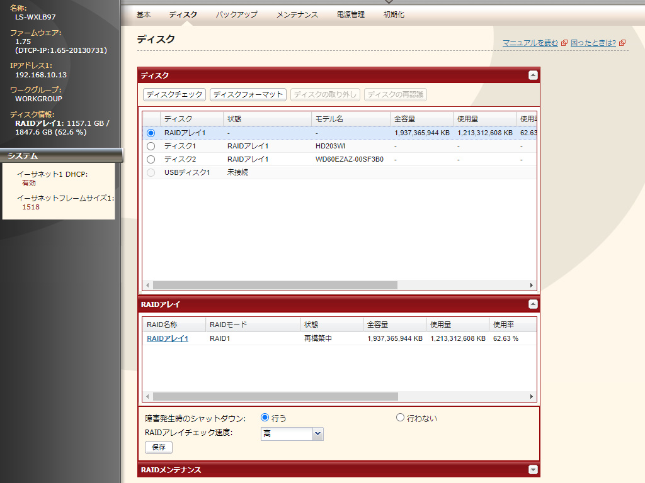Select the RAIDアレイ1 radio button
Screen dimensions: 645x483
point(151,133)
